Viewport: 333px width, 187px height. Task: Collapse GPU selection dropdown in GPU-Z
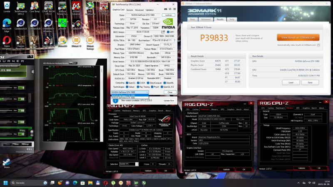(x=147, y=92)
